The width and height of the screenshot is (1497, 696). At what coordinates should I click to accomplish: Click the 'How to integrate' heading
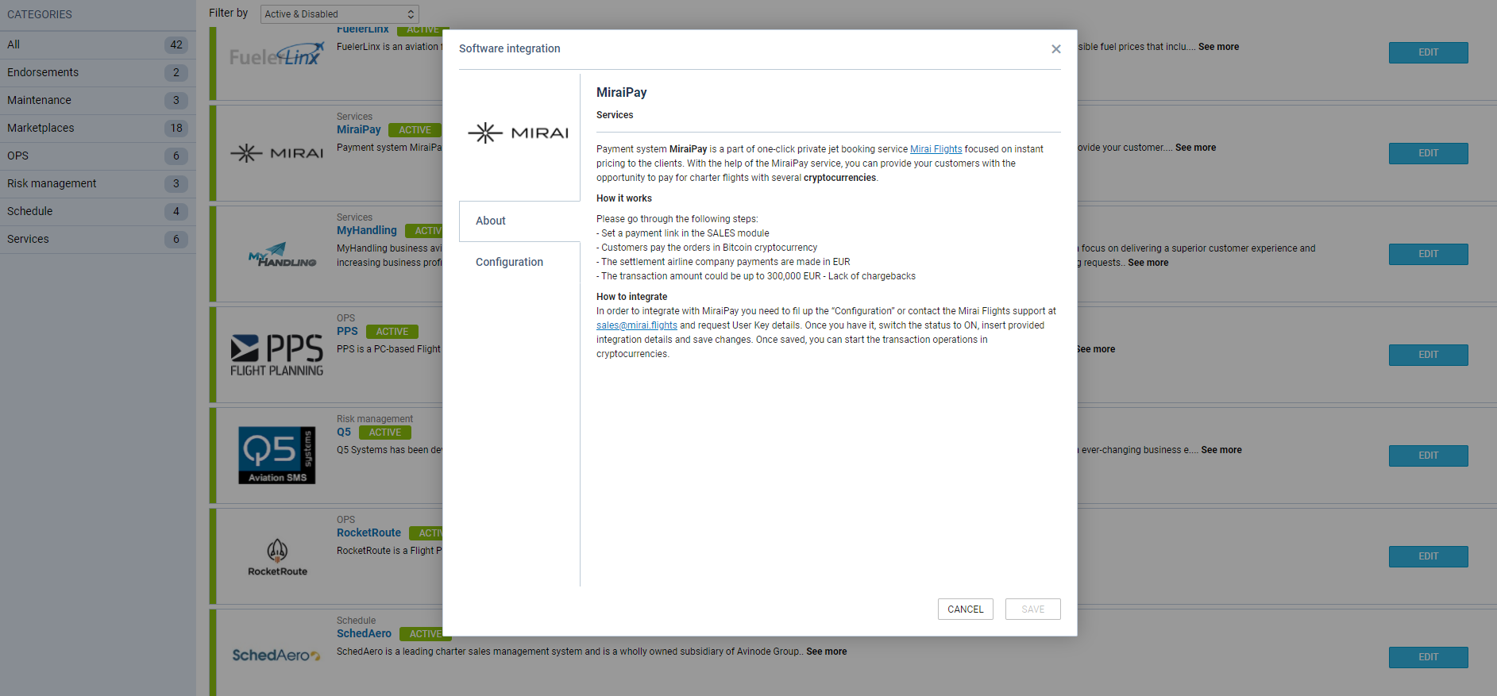tap(631, 297)
